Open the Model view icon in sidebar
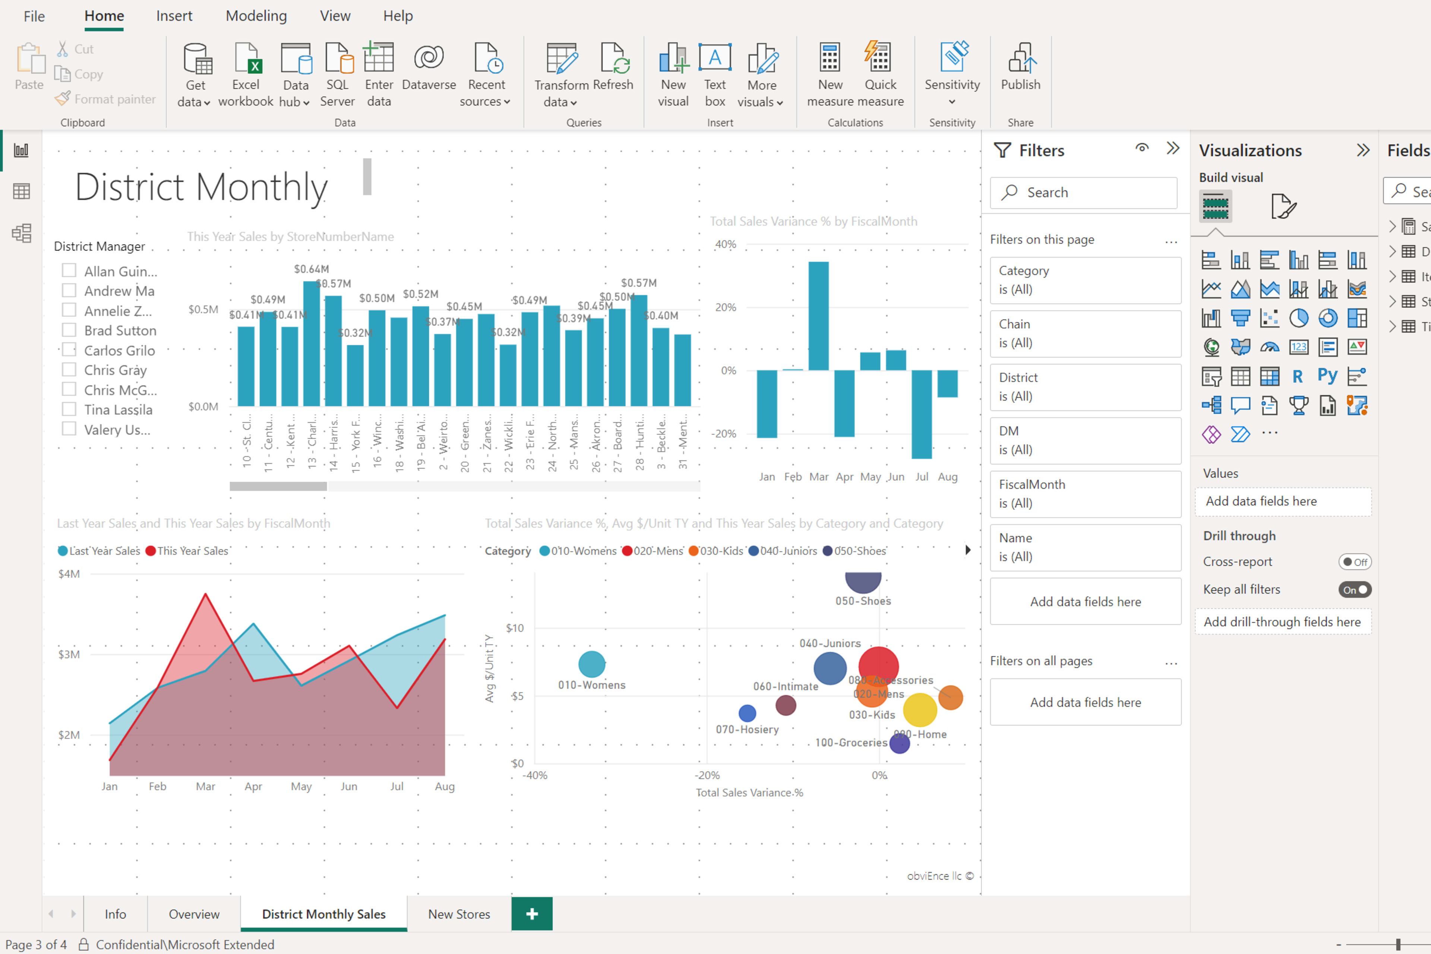 (x=21, y=233)
